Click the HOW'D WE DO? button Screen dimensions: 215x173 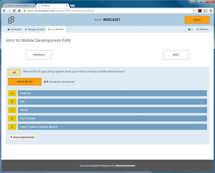click(25, 82)
